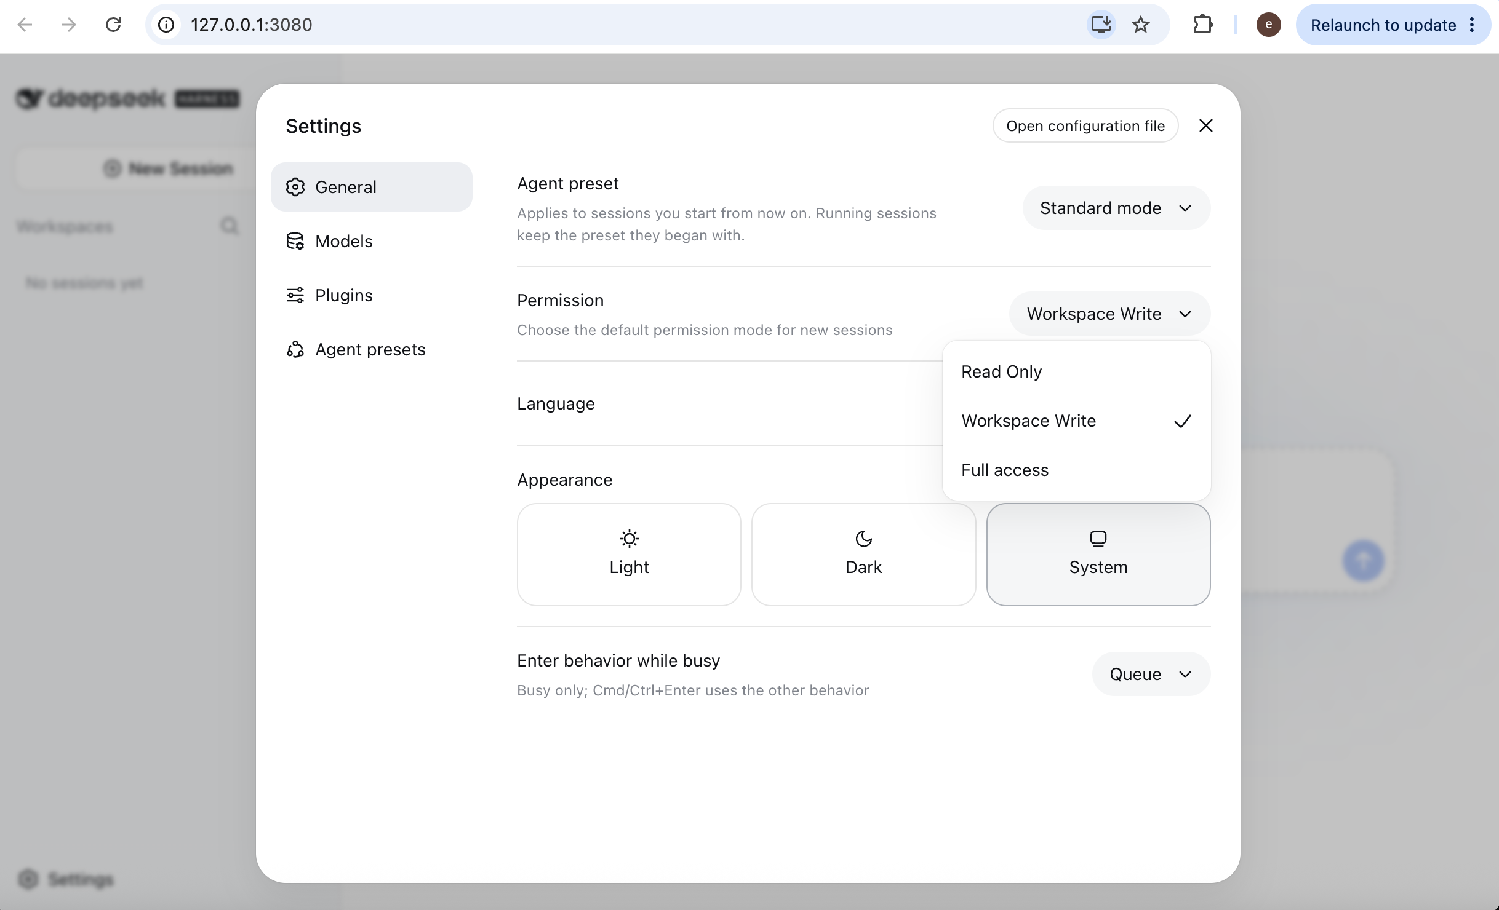Click 'Busy only; Cmd/Ctrl+Enter' description text
The image size is (1499, 910).
693,690
